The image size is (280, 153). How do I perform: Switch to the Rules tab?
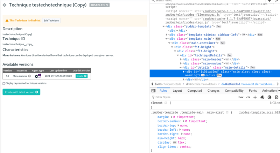click(x=163, y=91)
